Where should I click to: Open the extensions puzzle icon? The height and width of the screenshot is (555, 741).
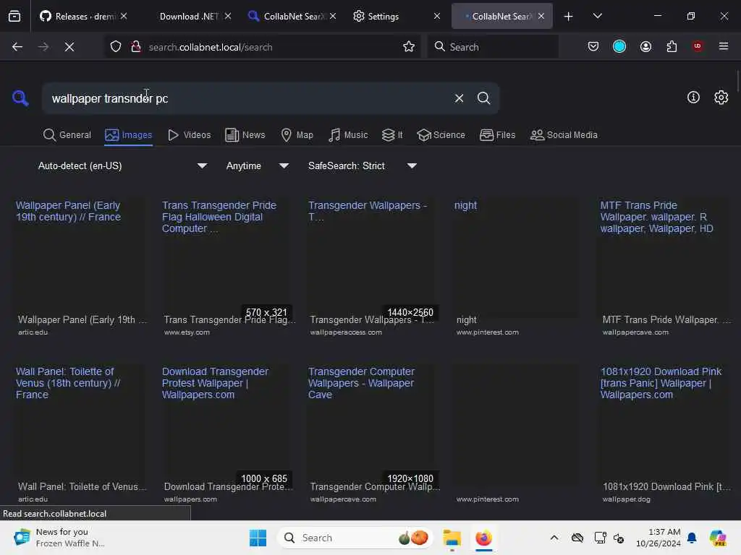(x=672, y=47)
